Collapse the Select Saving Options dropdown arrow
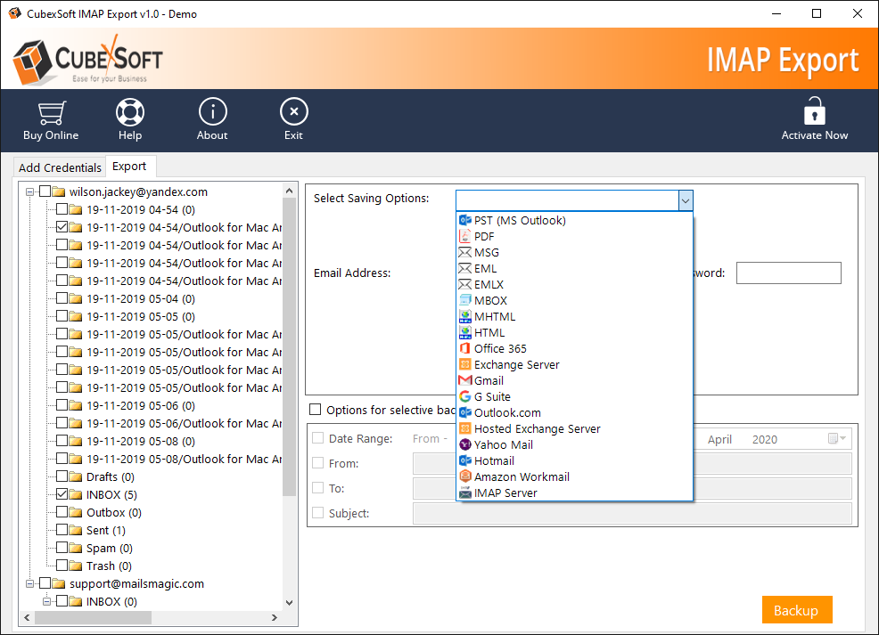 [685, 200]
